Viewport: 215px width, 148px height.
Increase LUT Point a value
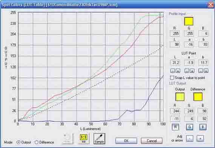[x=192, y=71]
